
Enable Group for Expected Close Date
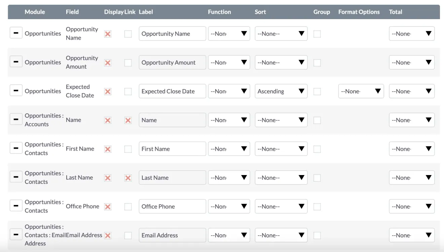317,91
